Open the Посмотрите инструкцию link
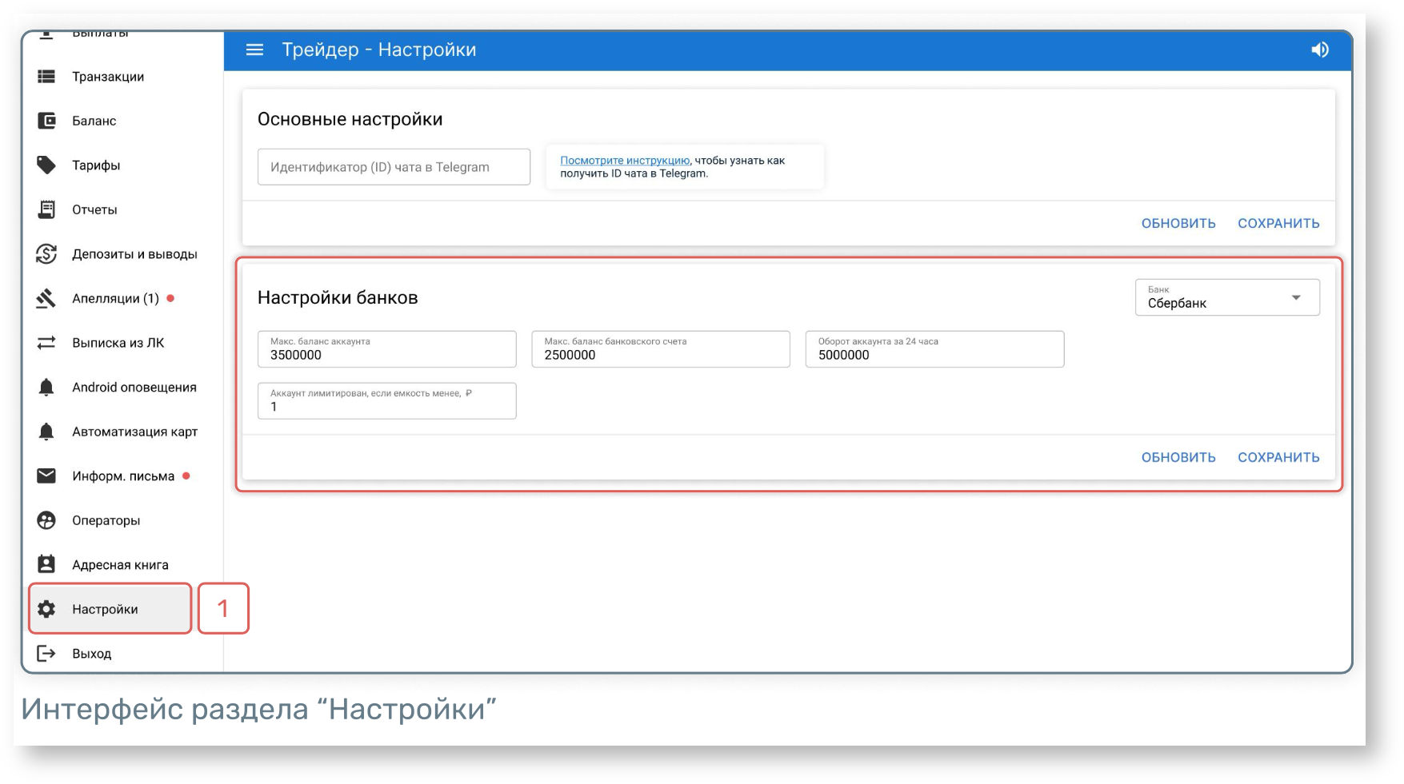 (624, 161)
